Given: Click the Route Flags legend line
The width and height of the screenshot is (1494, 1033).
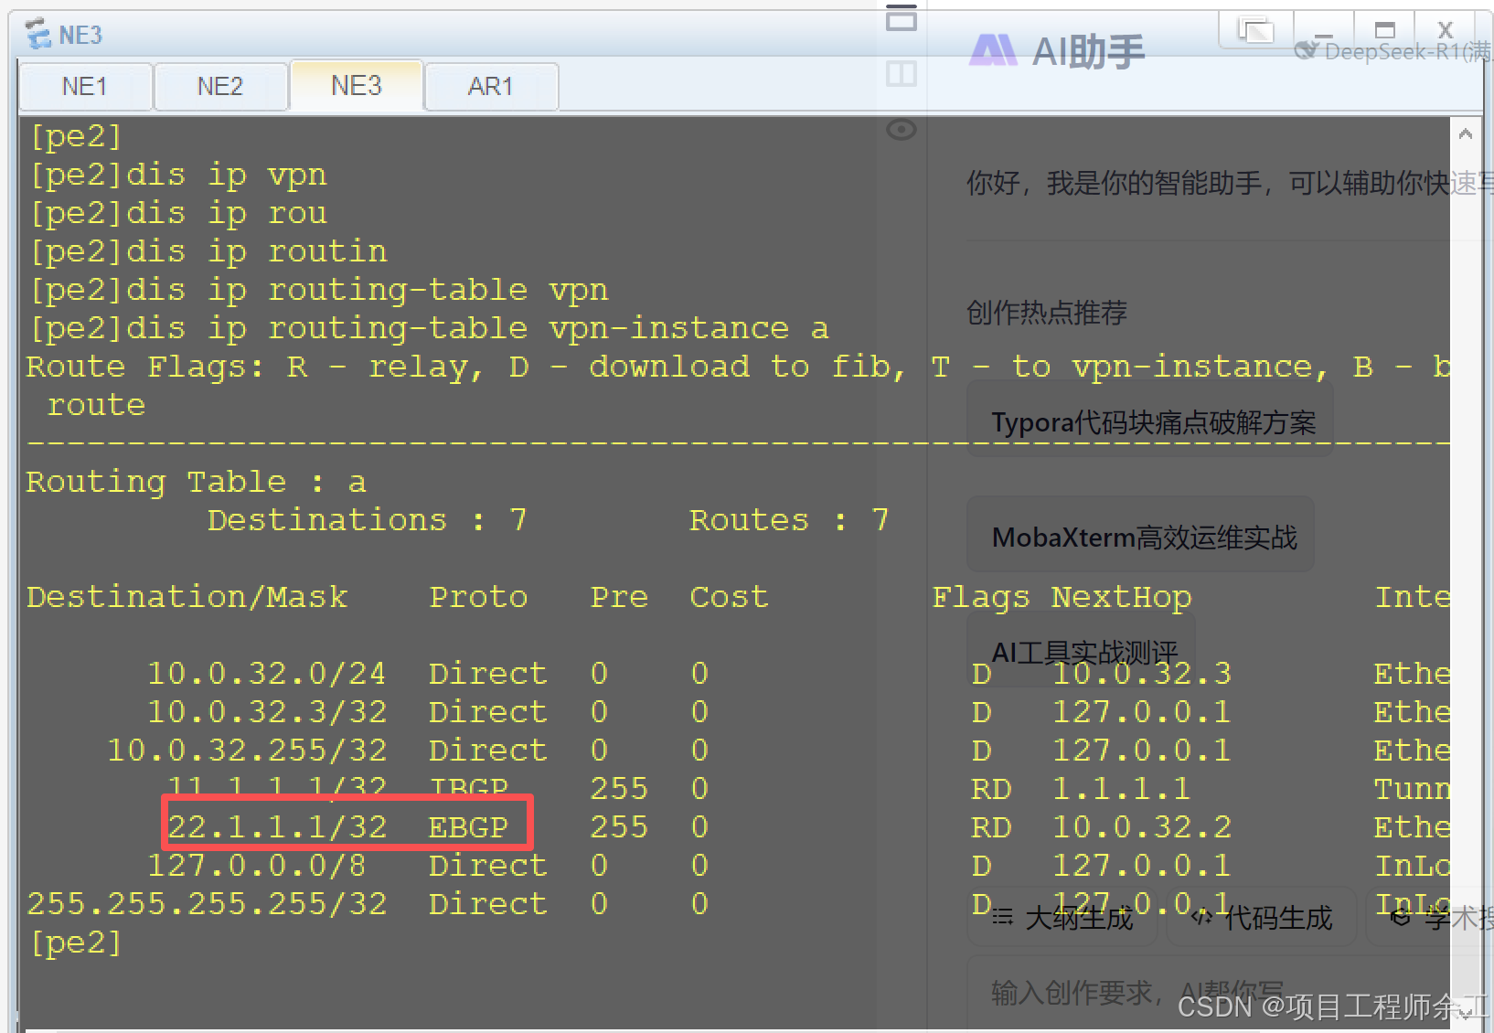Looking at the screenshot, I should point(738,367).
